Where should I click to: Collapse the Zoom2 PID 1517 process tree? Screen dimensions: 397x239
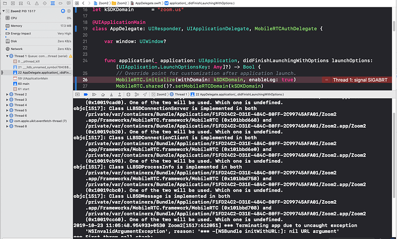[x=3, y=11]
